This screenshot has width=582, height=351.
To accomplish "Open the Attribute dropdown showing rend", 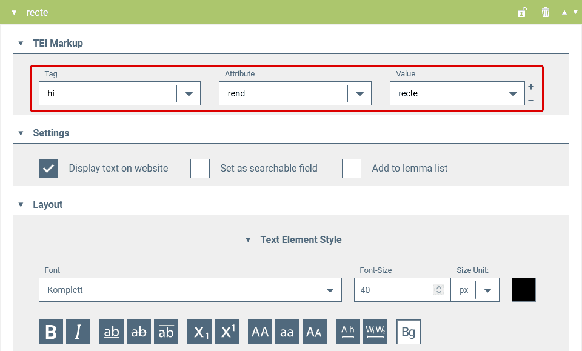I will pos(360,94).
